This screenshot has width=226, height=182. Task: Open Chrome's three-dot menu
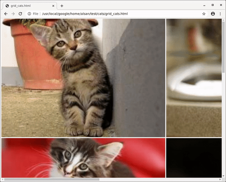(x=220, y=14)
